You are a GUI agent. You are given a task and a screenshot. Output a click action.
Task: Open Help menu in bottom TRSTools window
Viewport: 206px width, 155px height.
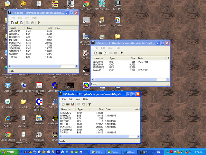(x=85, y=99)
